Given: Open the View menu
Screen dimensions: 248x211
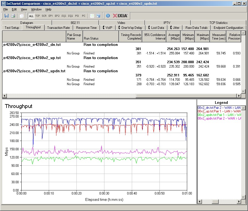Looking at the screenshot, I should pyautogui.click(x=24, y=9).
